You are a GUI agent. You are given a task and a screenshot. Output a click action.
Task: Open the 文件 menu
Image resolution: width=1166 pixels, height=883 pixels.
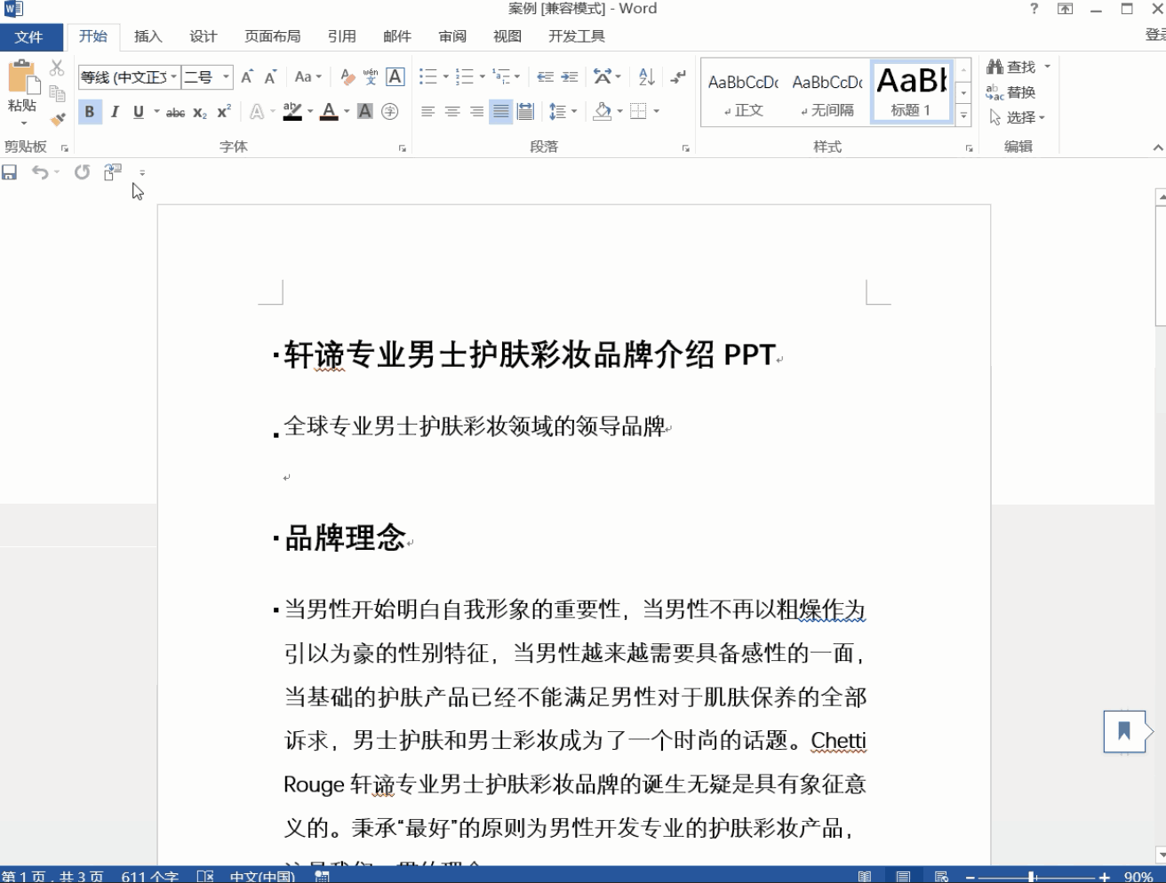31,36
